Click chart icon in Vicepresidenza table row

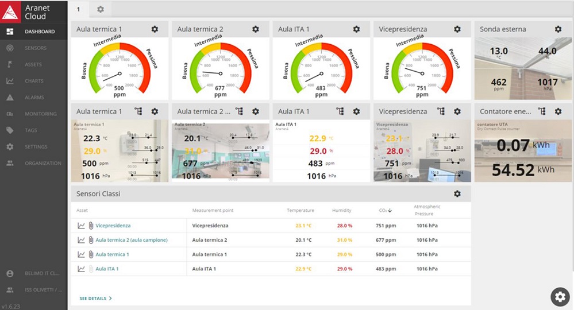tap(81, 226)
